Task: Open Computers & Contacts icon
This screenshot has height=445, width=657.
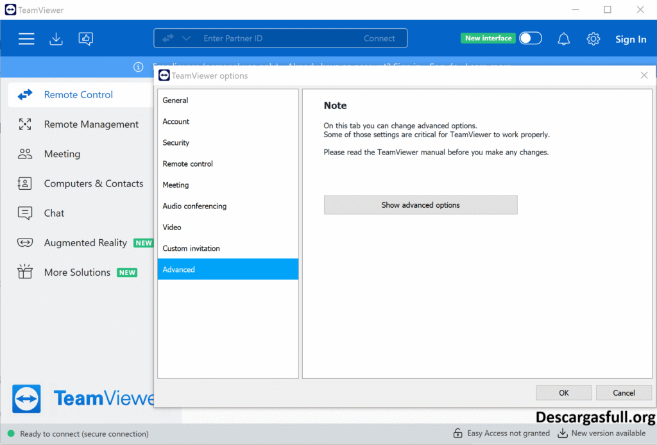Action: [24, 183]
